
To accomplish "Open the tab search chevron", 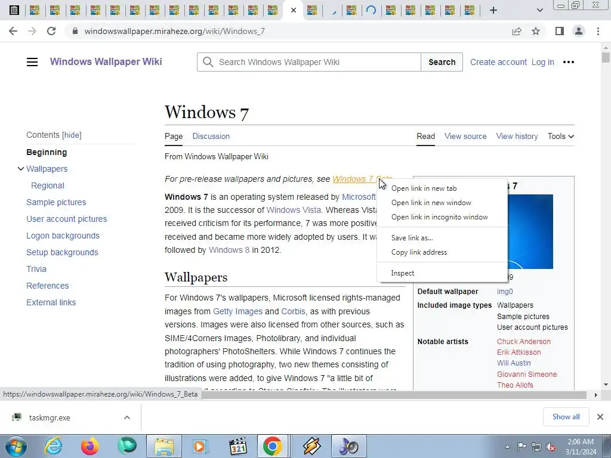I will point(539,10).
